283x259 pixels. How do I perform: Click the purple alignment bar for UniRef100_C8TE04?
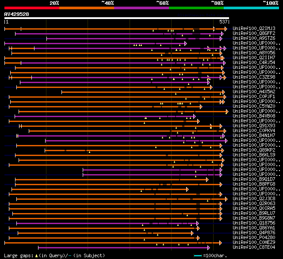pos(124,248)
